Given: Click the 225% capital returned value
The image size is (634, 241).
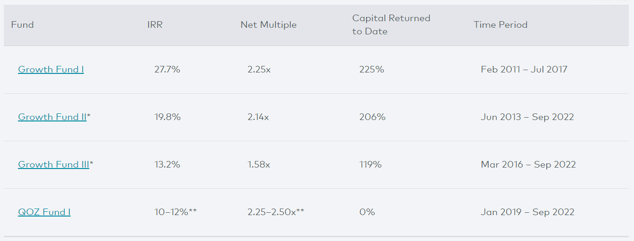Looking at the screenshot, I should tap(372, 70).
